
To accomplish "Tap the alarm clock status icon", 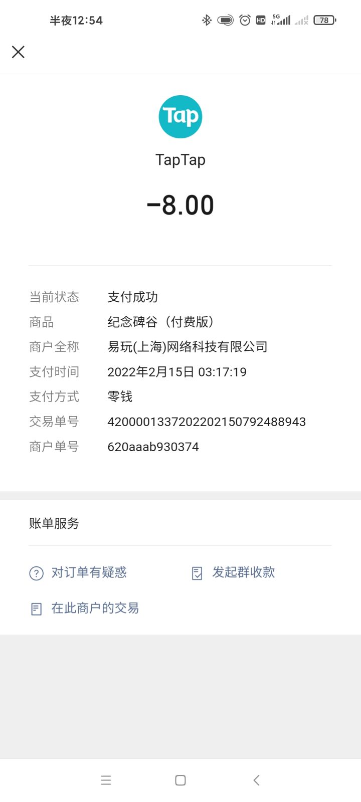I will tap(245, 20).
